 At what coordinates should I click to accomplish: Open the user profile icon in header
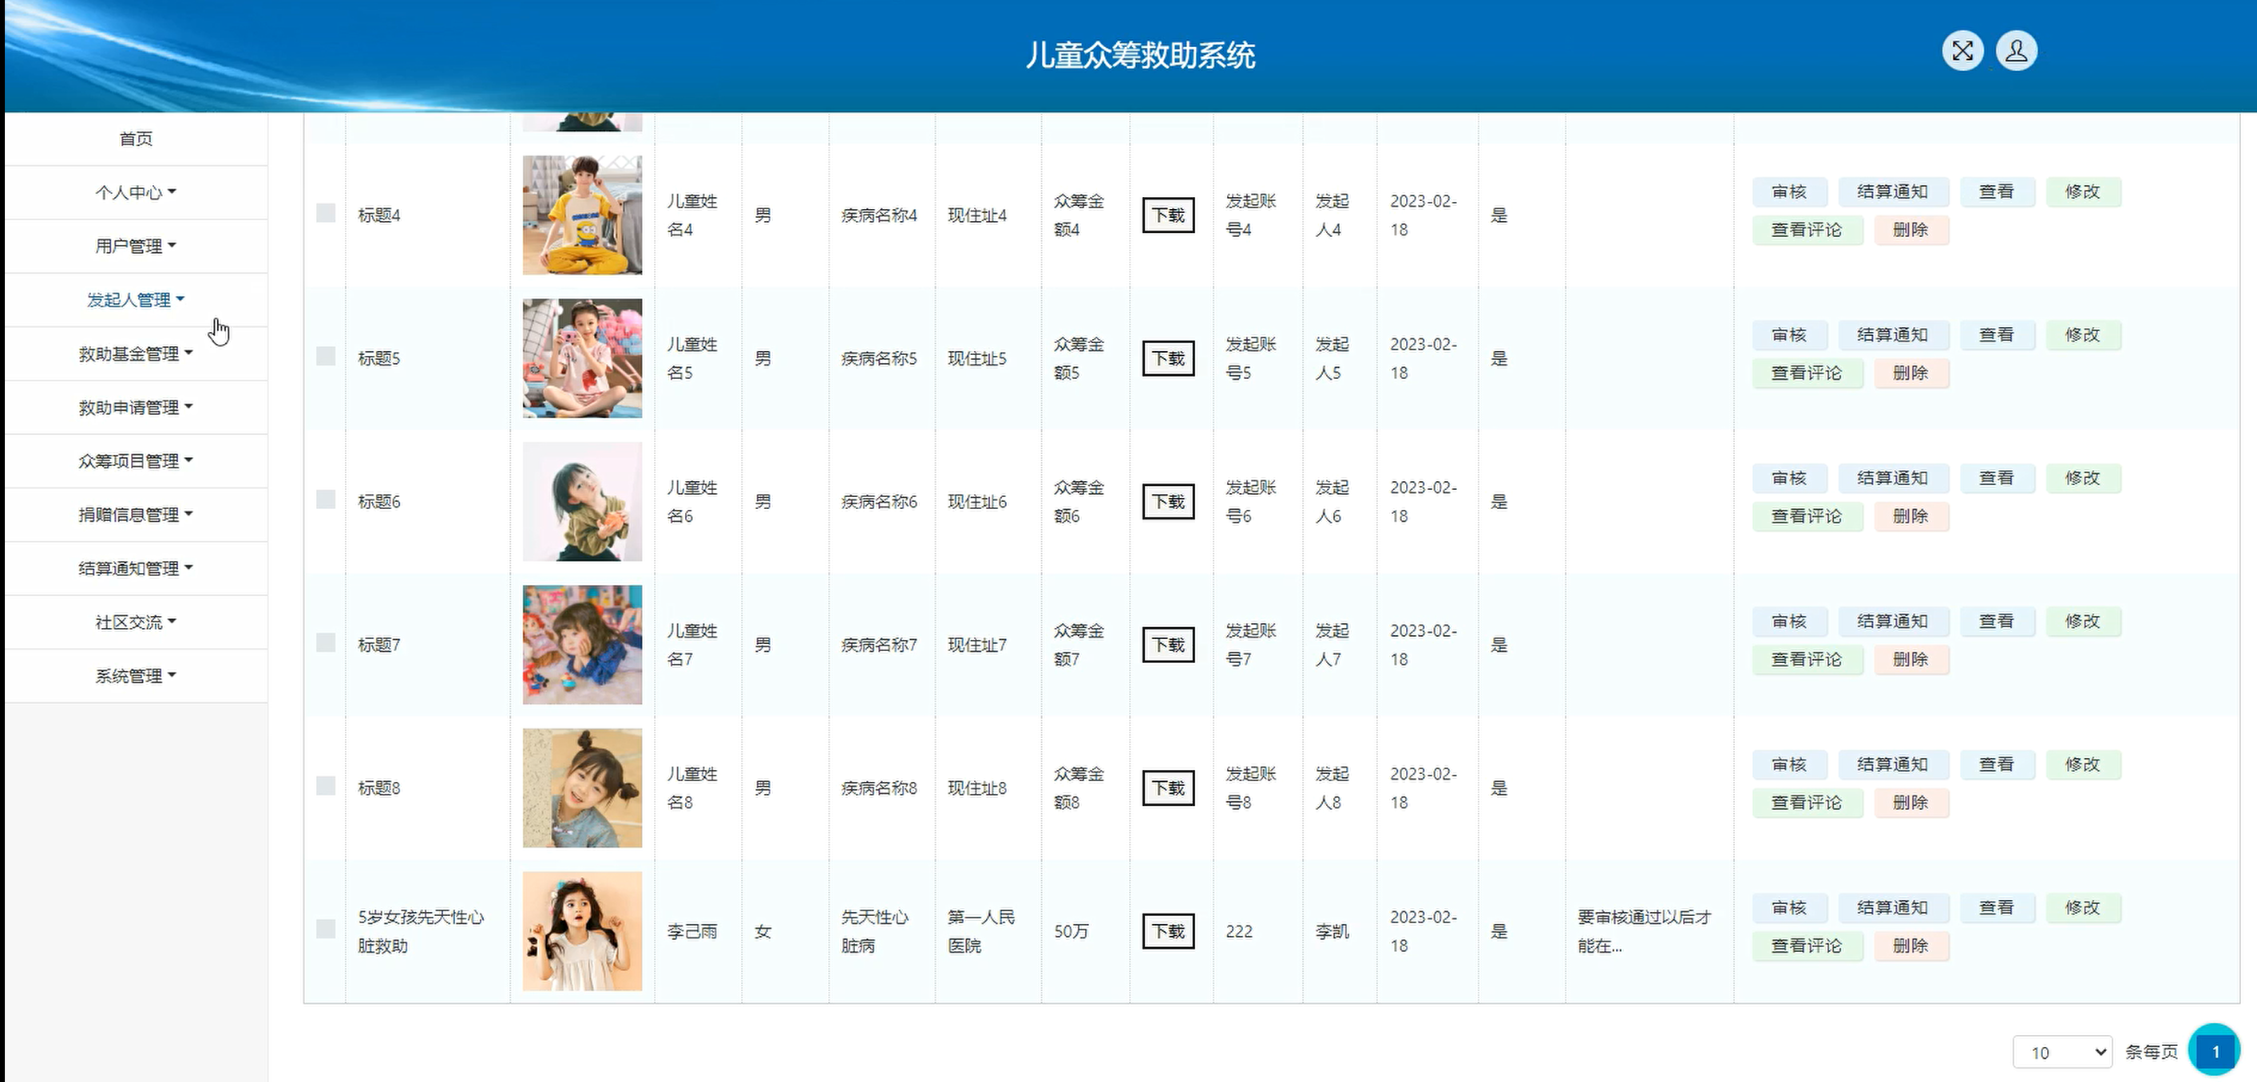2016,51
